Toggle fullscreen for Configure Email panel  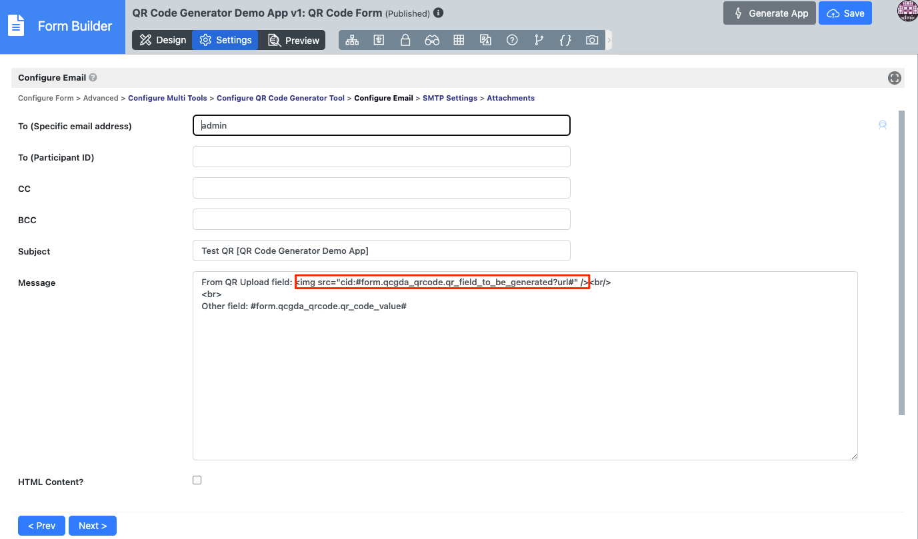(894, 78)
